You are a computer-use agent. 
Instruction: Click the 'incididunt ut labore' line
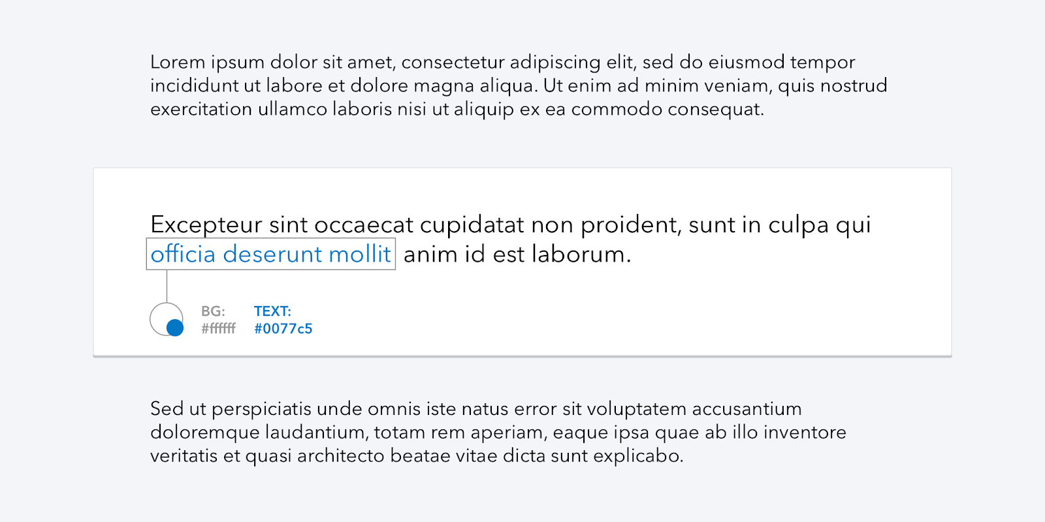click(519, 86)
